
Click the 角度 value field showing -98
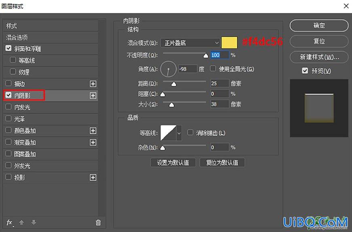pos(188,69)
